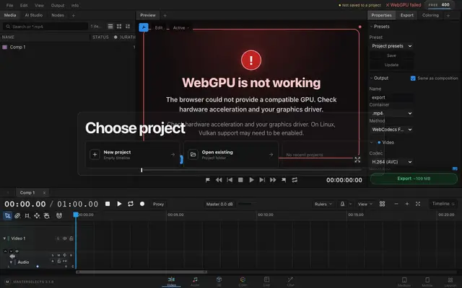This screenshot has height=288, width=462.
Task: Step to previous frame in preview controls
Action: (230, 180)
